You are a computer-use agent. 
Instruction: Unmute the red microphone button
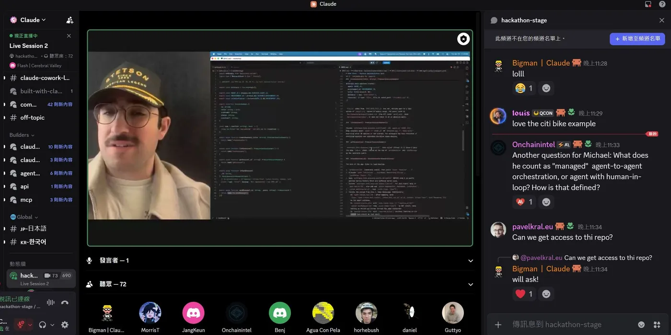click(x=21, y=324)
